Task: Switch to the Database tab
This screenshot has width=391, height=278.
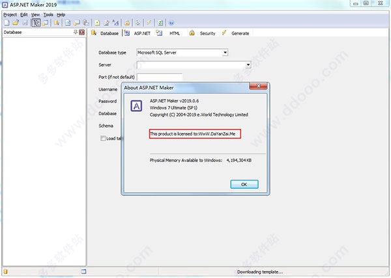Action: [x=105, y=33]
